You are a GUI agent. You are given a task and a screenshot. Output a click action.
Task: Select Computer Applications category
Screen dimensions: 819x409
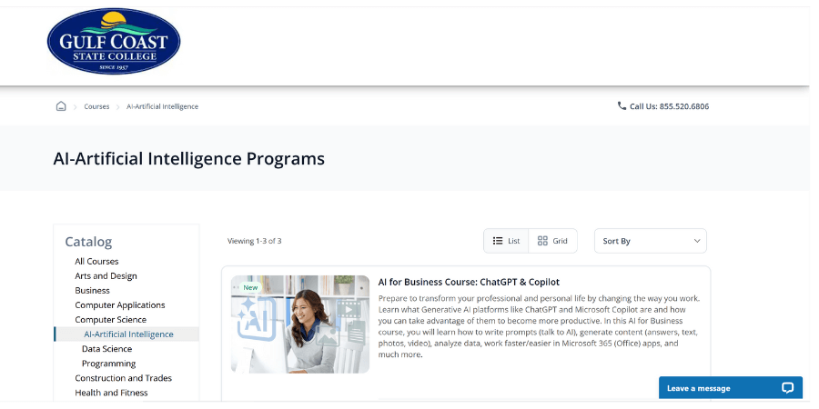[x=120, y=305]
